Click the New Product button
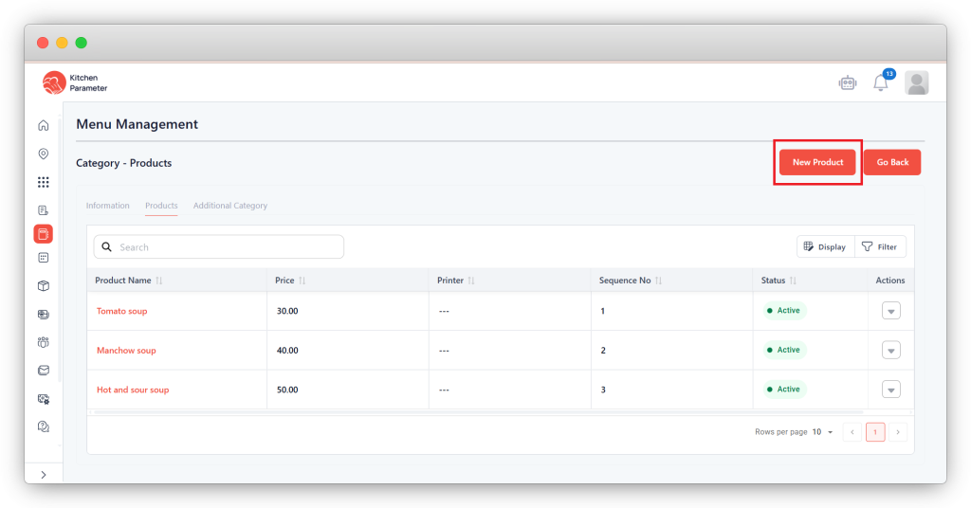The image size is (971, 508). coord(817,162)
